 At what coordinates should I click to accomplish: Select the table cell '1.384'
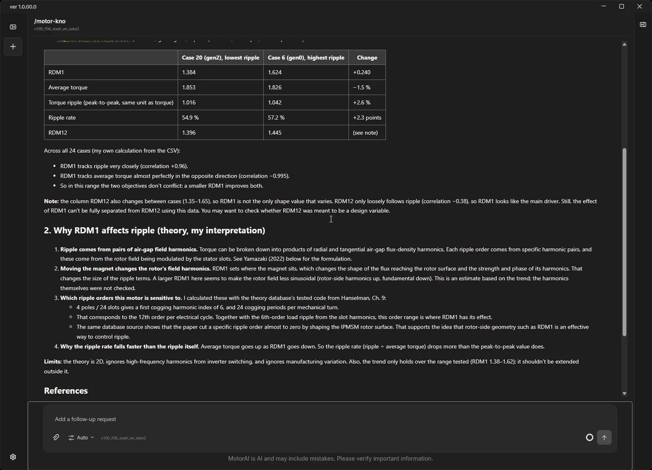[221, 72]
